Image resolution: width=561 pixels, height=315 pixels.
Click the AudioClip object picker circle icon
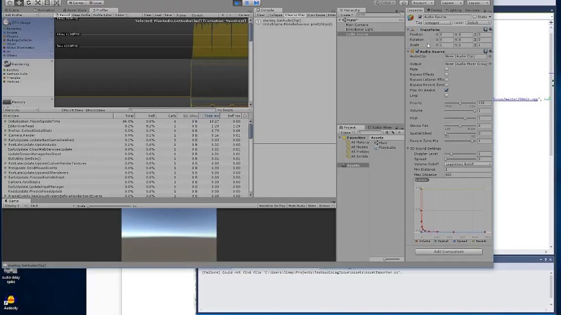click(491, 56)
